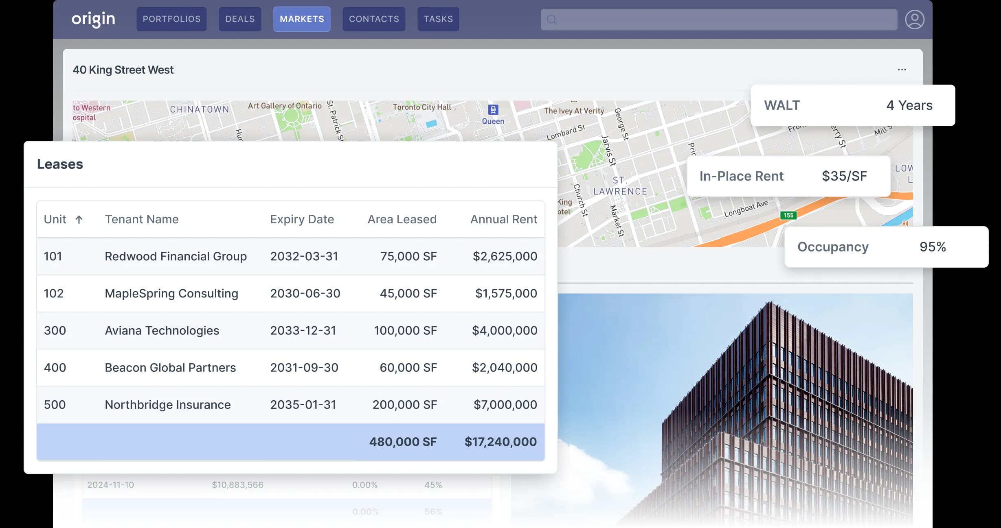Click unit 400 cell
1001x528 pixels.
point(55,367)
